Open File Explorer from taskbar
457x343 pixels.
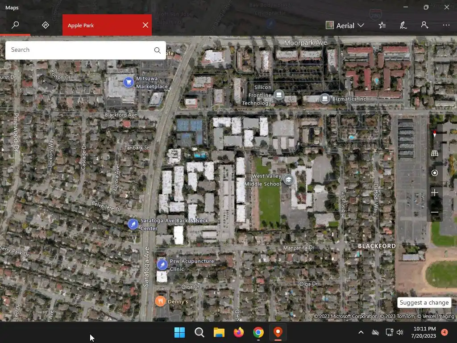(x=219, y=332)
